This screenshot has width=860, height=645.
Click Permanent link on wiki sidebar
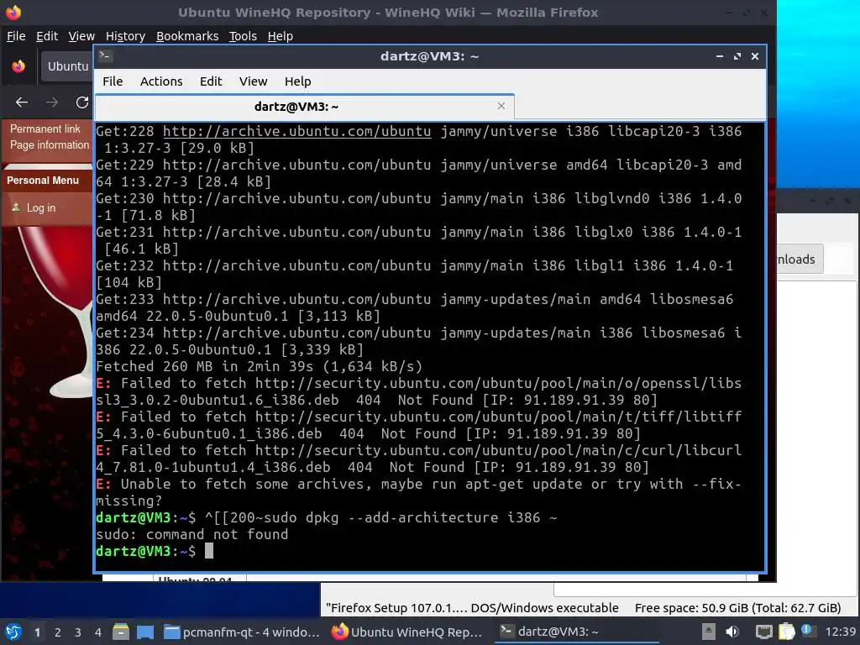(x=45, y=128)
